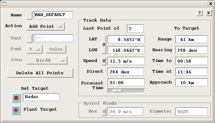Image resolution: width=215 pixels, height=123 pixels.
Task: Open the Action dropdown showing Add Point
Action: click(45, 27)
